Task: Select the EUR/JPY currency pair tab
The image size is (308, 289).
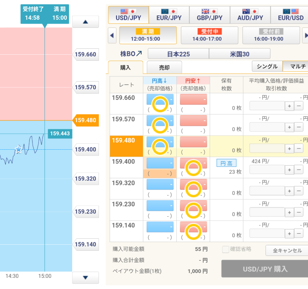Action: [x=169, y=14]
